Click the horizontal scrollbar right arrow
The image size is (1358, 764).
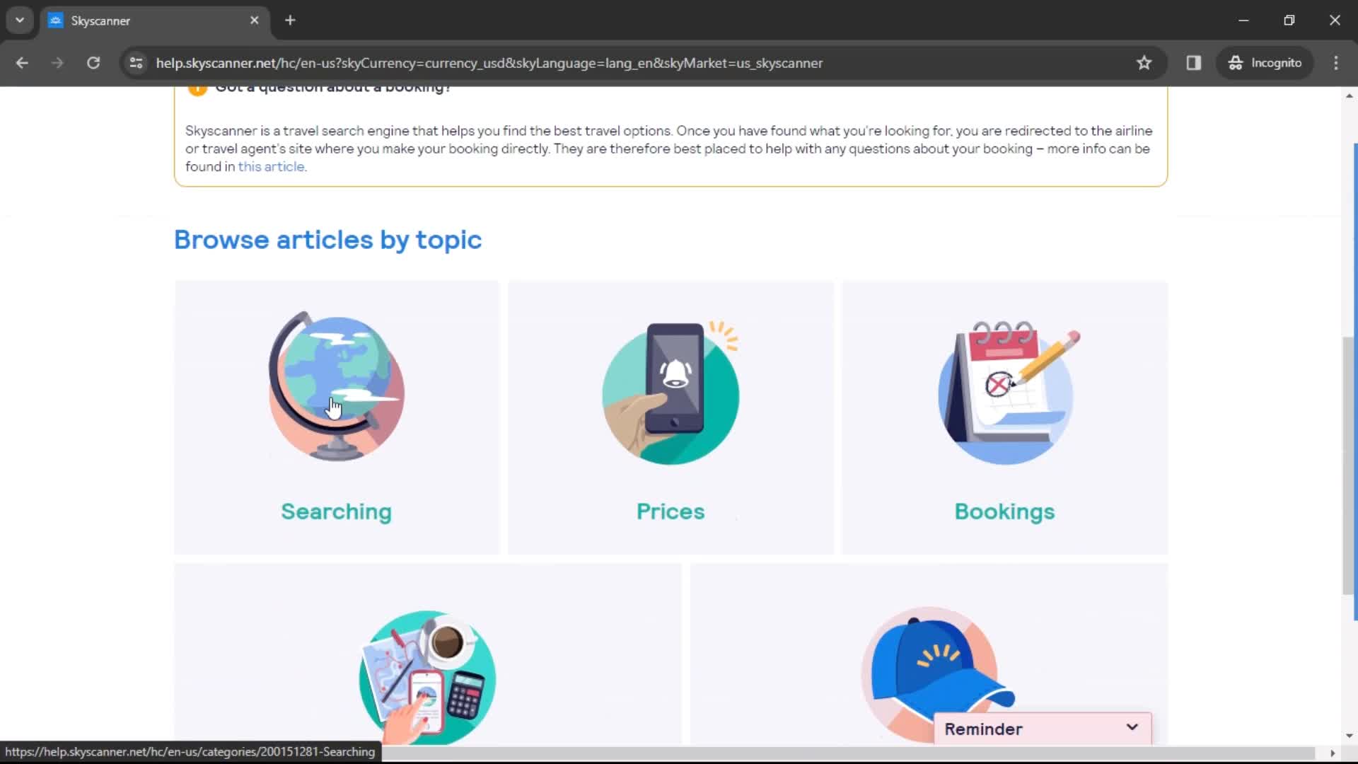pos(1333,753)
